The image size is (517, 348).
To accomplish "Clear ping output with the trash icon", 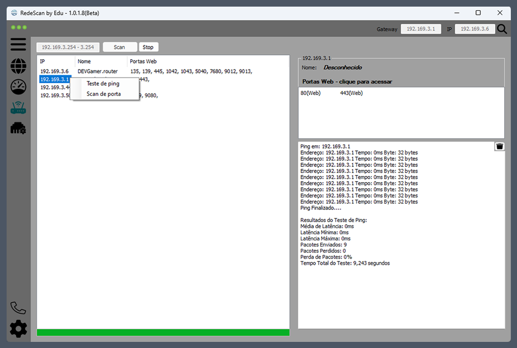I will pos(499,147).
